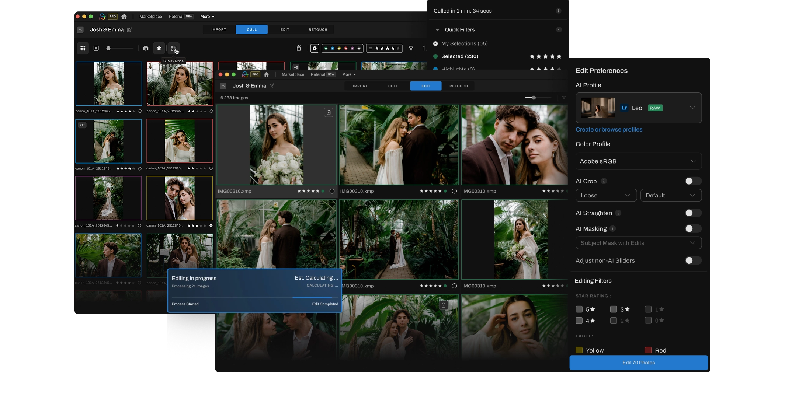Image resolution: width=792 pixels, height=399 pixels.
Task: Delete first bride portrait via trash icon
Action: tap(329, 112)
